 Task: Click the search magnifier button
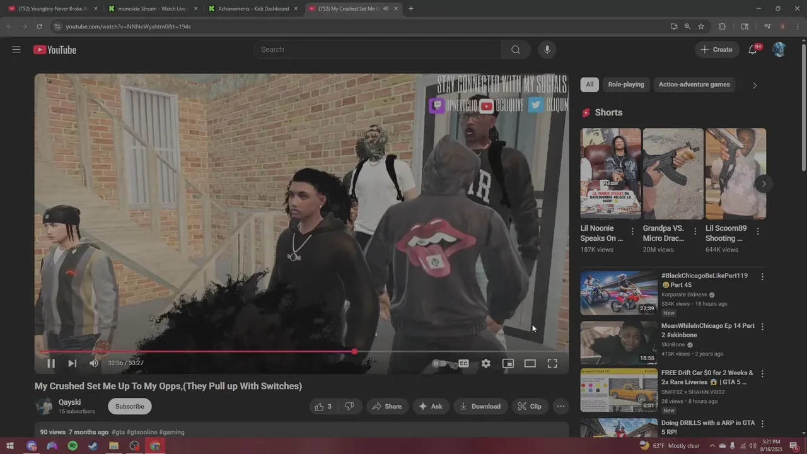[x=516, y=50]
